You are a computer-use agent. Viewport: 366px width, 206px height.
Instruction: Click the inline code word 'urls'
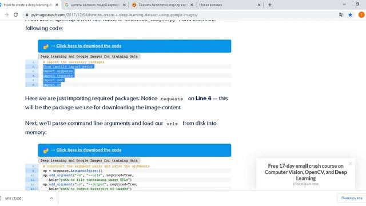pyautogui.click(x=172, y=124)
